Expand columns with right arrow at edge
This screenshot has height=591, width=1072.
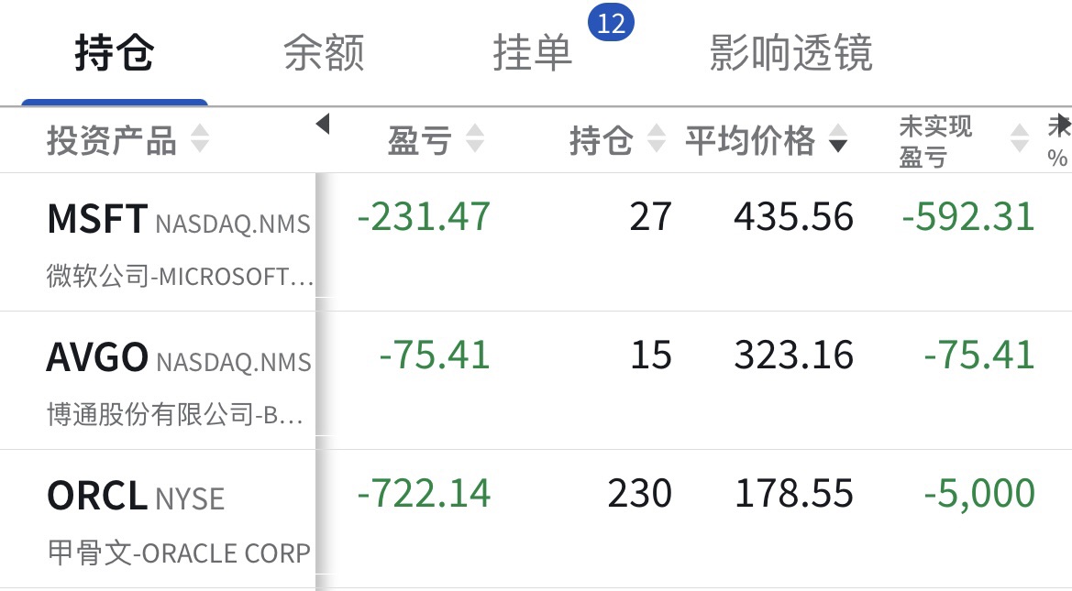click(1061, 122)
